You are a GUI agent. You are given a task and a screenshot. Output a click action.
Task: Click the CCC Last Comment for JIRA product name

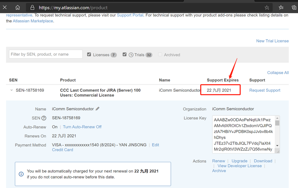pyautogui.click(x=100, y=93)
